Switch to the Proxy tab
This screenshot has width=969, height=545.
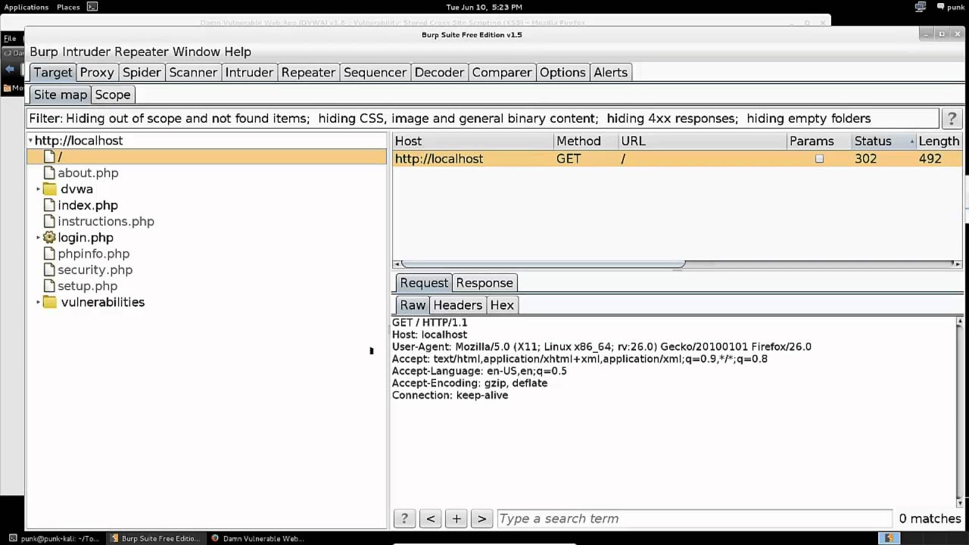click(97, 72)
